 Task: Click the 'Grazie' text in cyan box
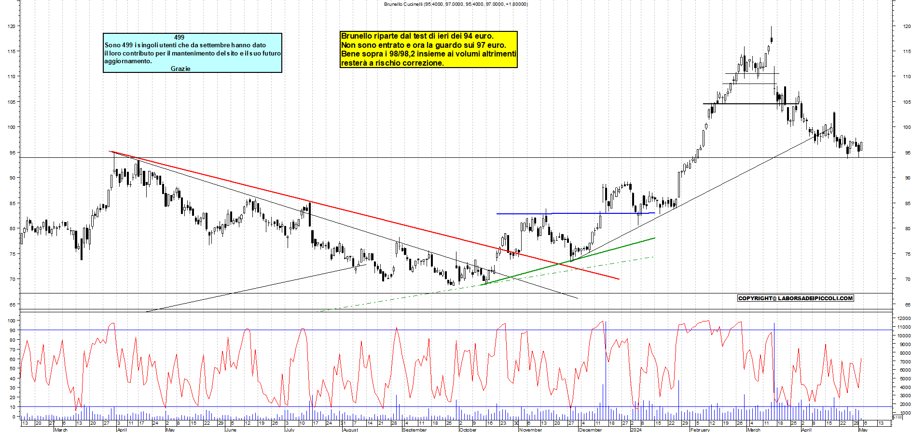(x=180, y=69)
